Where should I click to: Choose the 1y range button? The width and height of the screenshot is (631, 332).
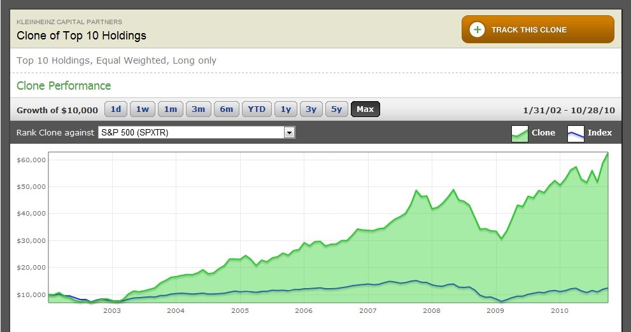click(286, 109)
